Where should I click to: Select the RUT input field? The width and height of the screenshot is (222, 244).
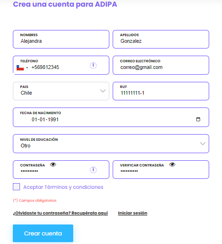point(161,91)
